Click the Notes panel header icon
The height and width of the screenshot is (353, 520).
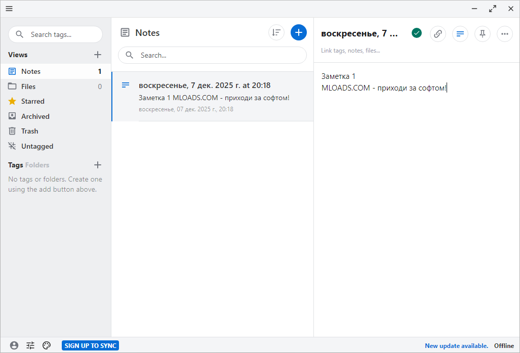tap(125, 32)
